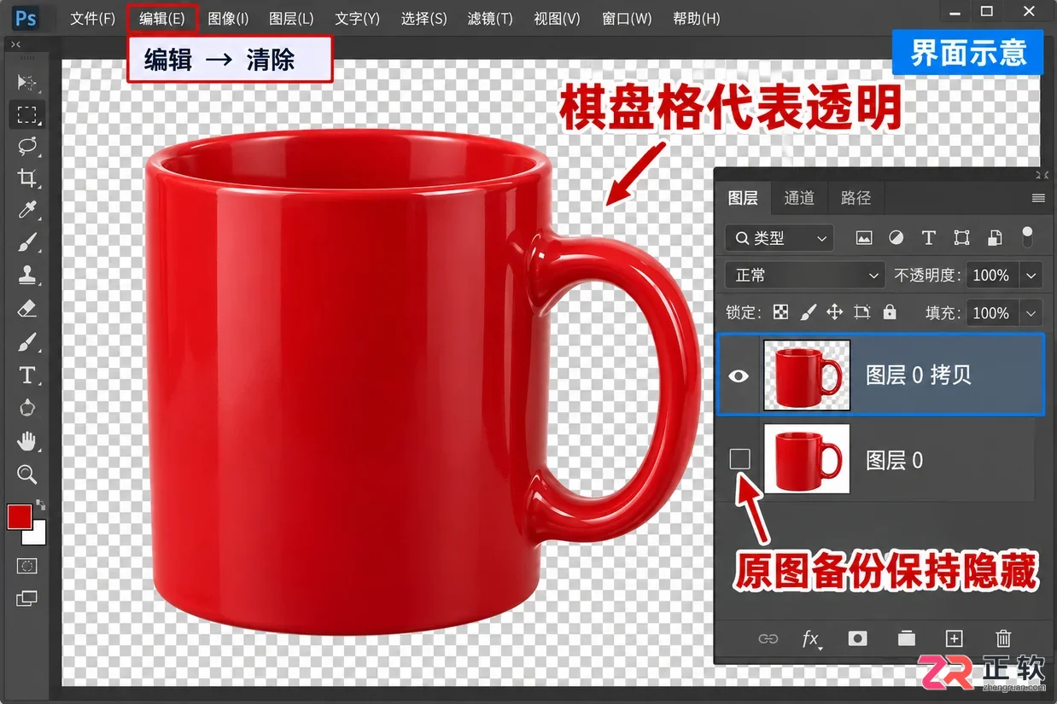The height and width of the screenshot is (704, 1057).
Task: Select the Type tool
Action: (27, 375)
